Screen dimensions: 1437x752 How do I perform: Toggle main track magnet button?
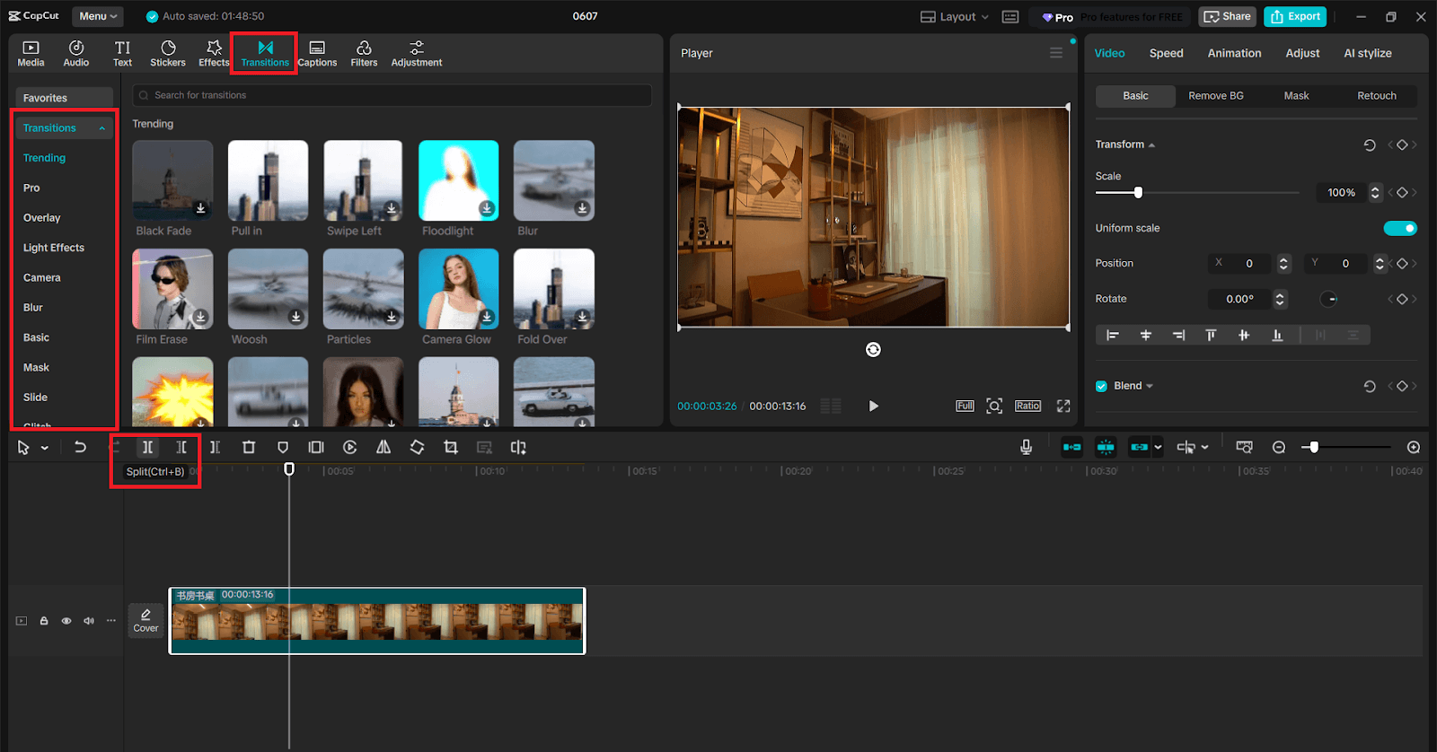tap(1072, 447)
